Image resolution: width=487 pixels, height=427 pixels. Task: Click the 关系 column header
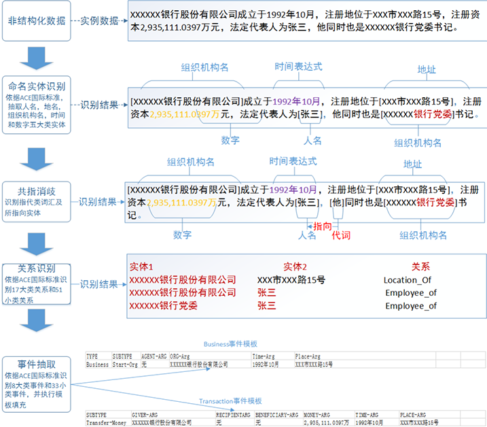point(420,267)
